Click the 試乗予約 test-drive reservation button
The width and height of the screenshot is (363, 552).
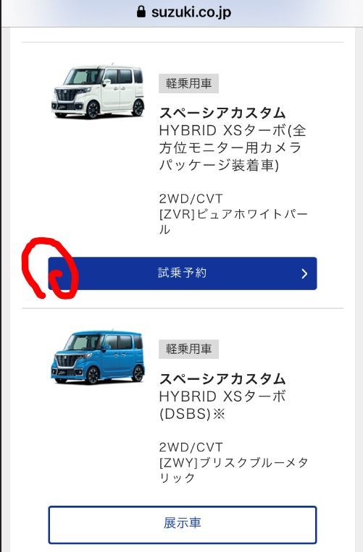tap(183, 273)
